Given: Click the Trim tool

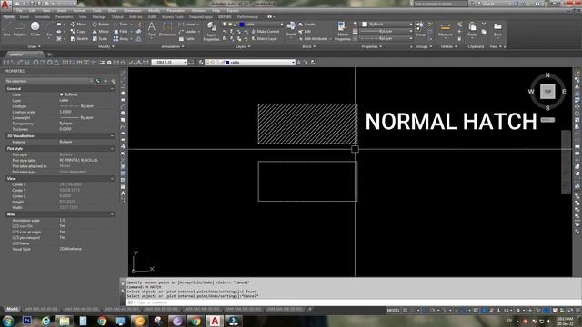Looking at the screenshot, I should 121,25.
